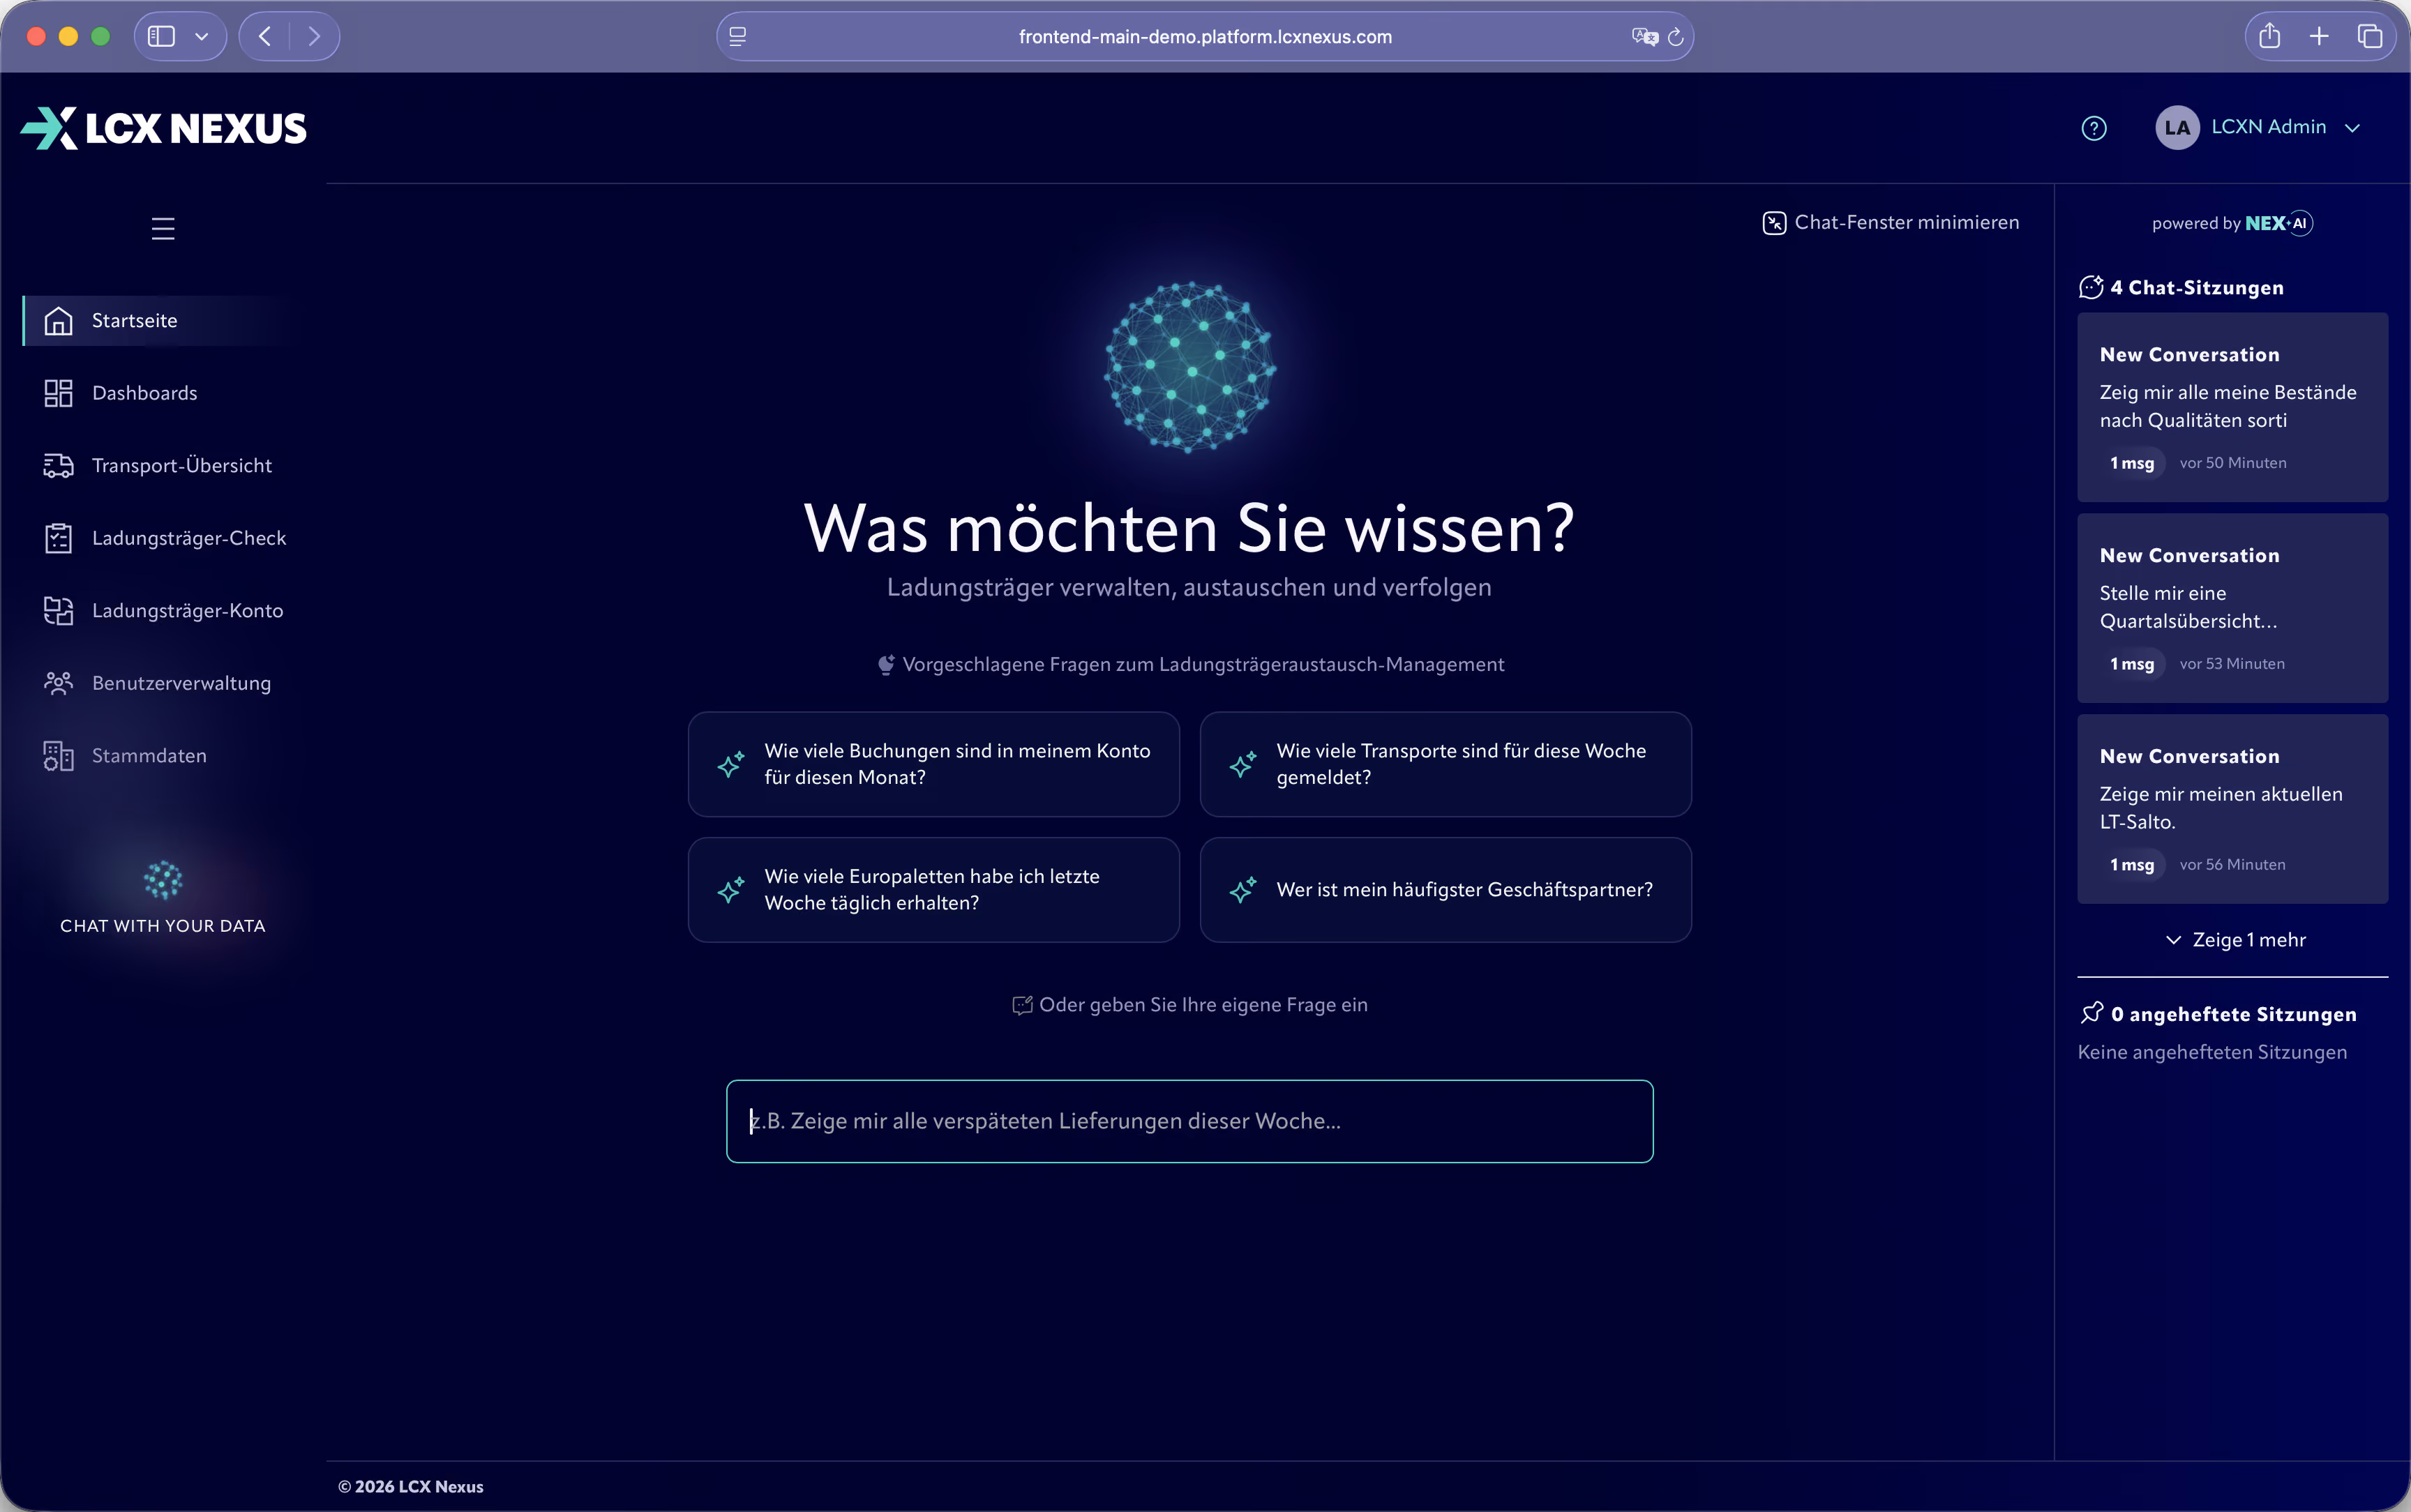
Task: Reload the page with the refresh icon
Action: 1676,37
